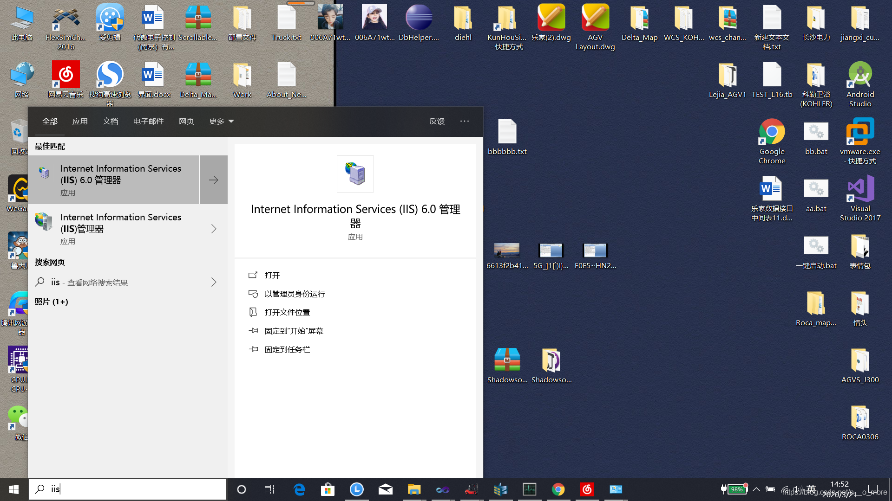892x501 pixels.
Task: Open Microsoft Store from taskbar
Action: (x=328, y=489)
